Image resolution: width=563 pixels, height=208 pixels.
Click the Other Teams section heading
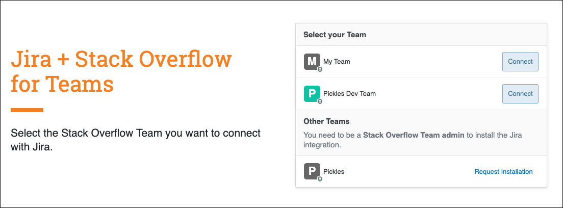[326, 122]
